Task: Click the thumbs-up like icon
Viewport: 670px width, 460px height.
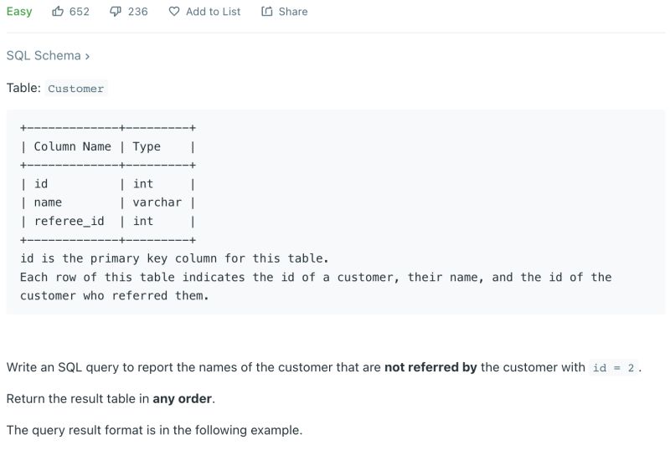Action: 58,12
